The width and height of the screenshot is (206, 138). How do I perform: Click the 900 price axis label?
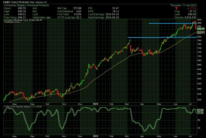click(x=199, y=20)
